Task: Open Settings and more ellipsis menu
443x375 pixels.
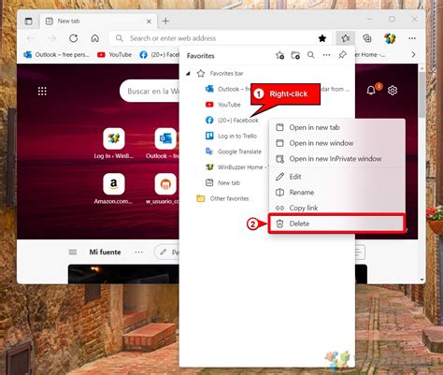Action: (412, 38)
